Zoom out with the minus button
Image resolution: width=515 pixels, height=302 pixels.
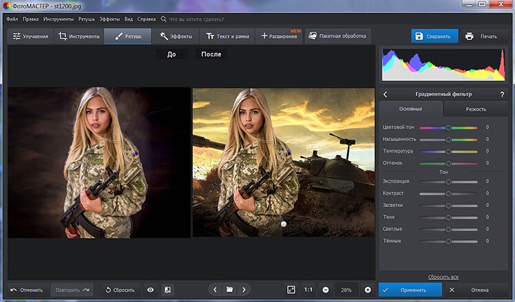point(325,290)
